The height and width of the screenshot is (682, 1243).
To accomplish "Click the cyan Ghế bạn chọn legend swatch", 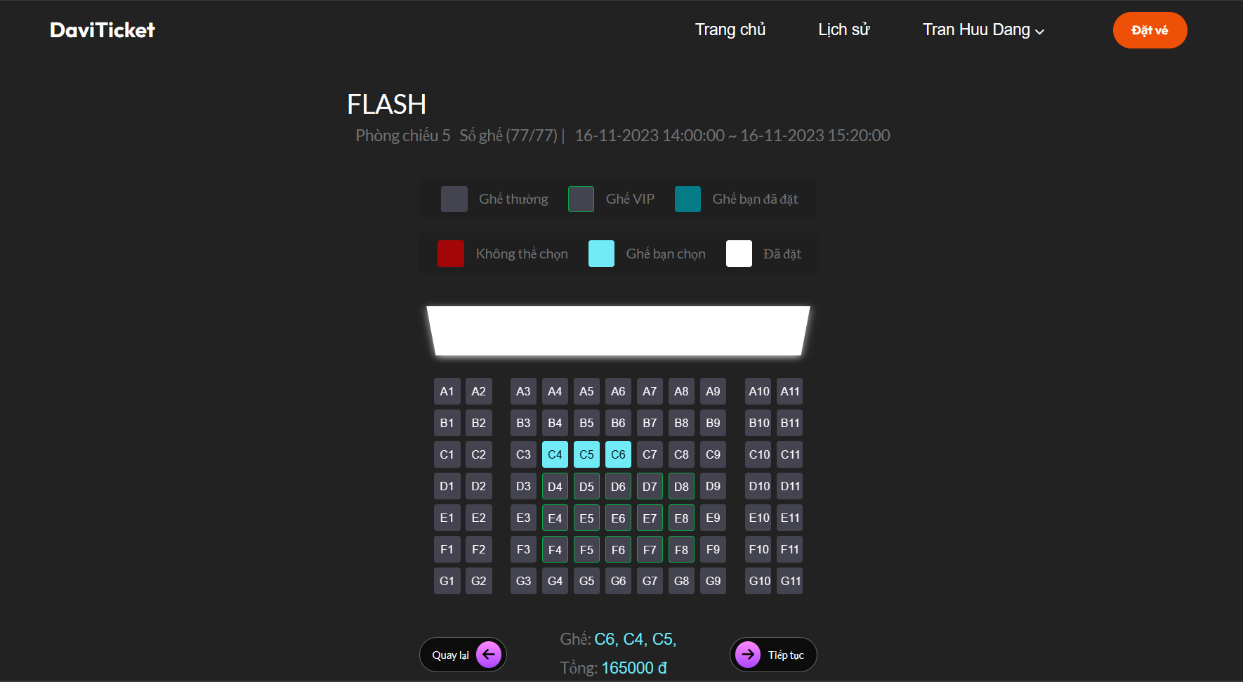I will pos(601,254).
